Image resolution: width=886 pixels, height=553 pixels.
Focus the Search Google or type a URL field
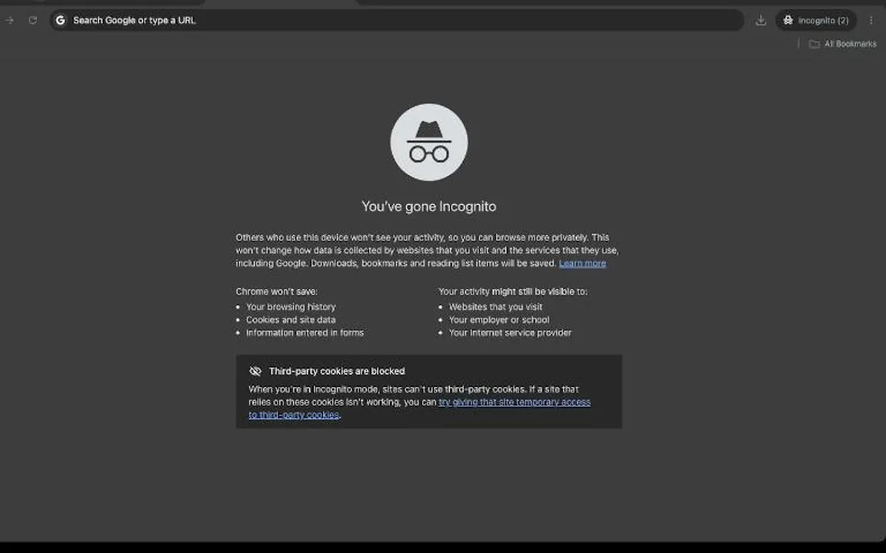397,20
